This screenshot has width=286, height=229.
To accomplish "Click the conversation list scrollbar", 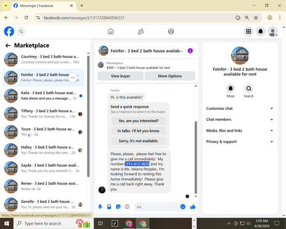I will [88, 116].
